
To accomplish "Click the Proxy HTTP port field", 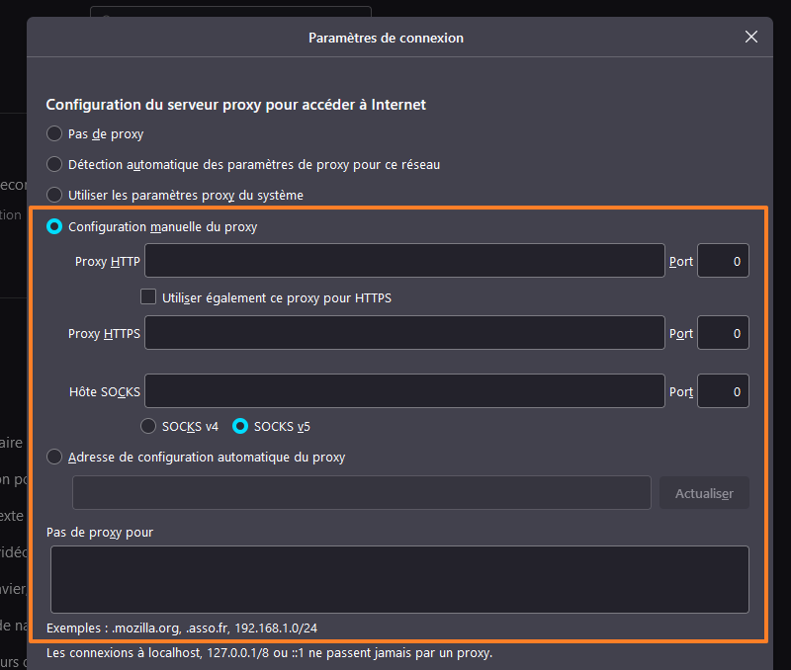I will (723, 261).
